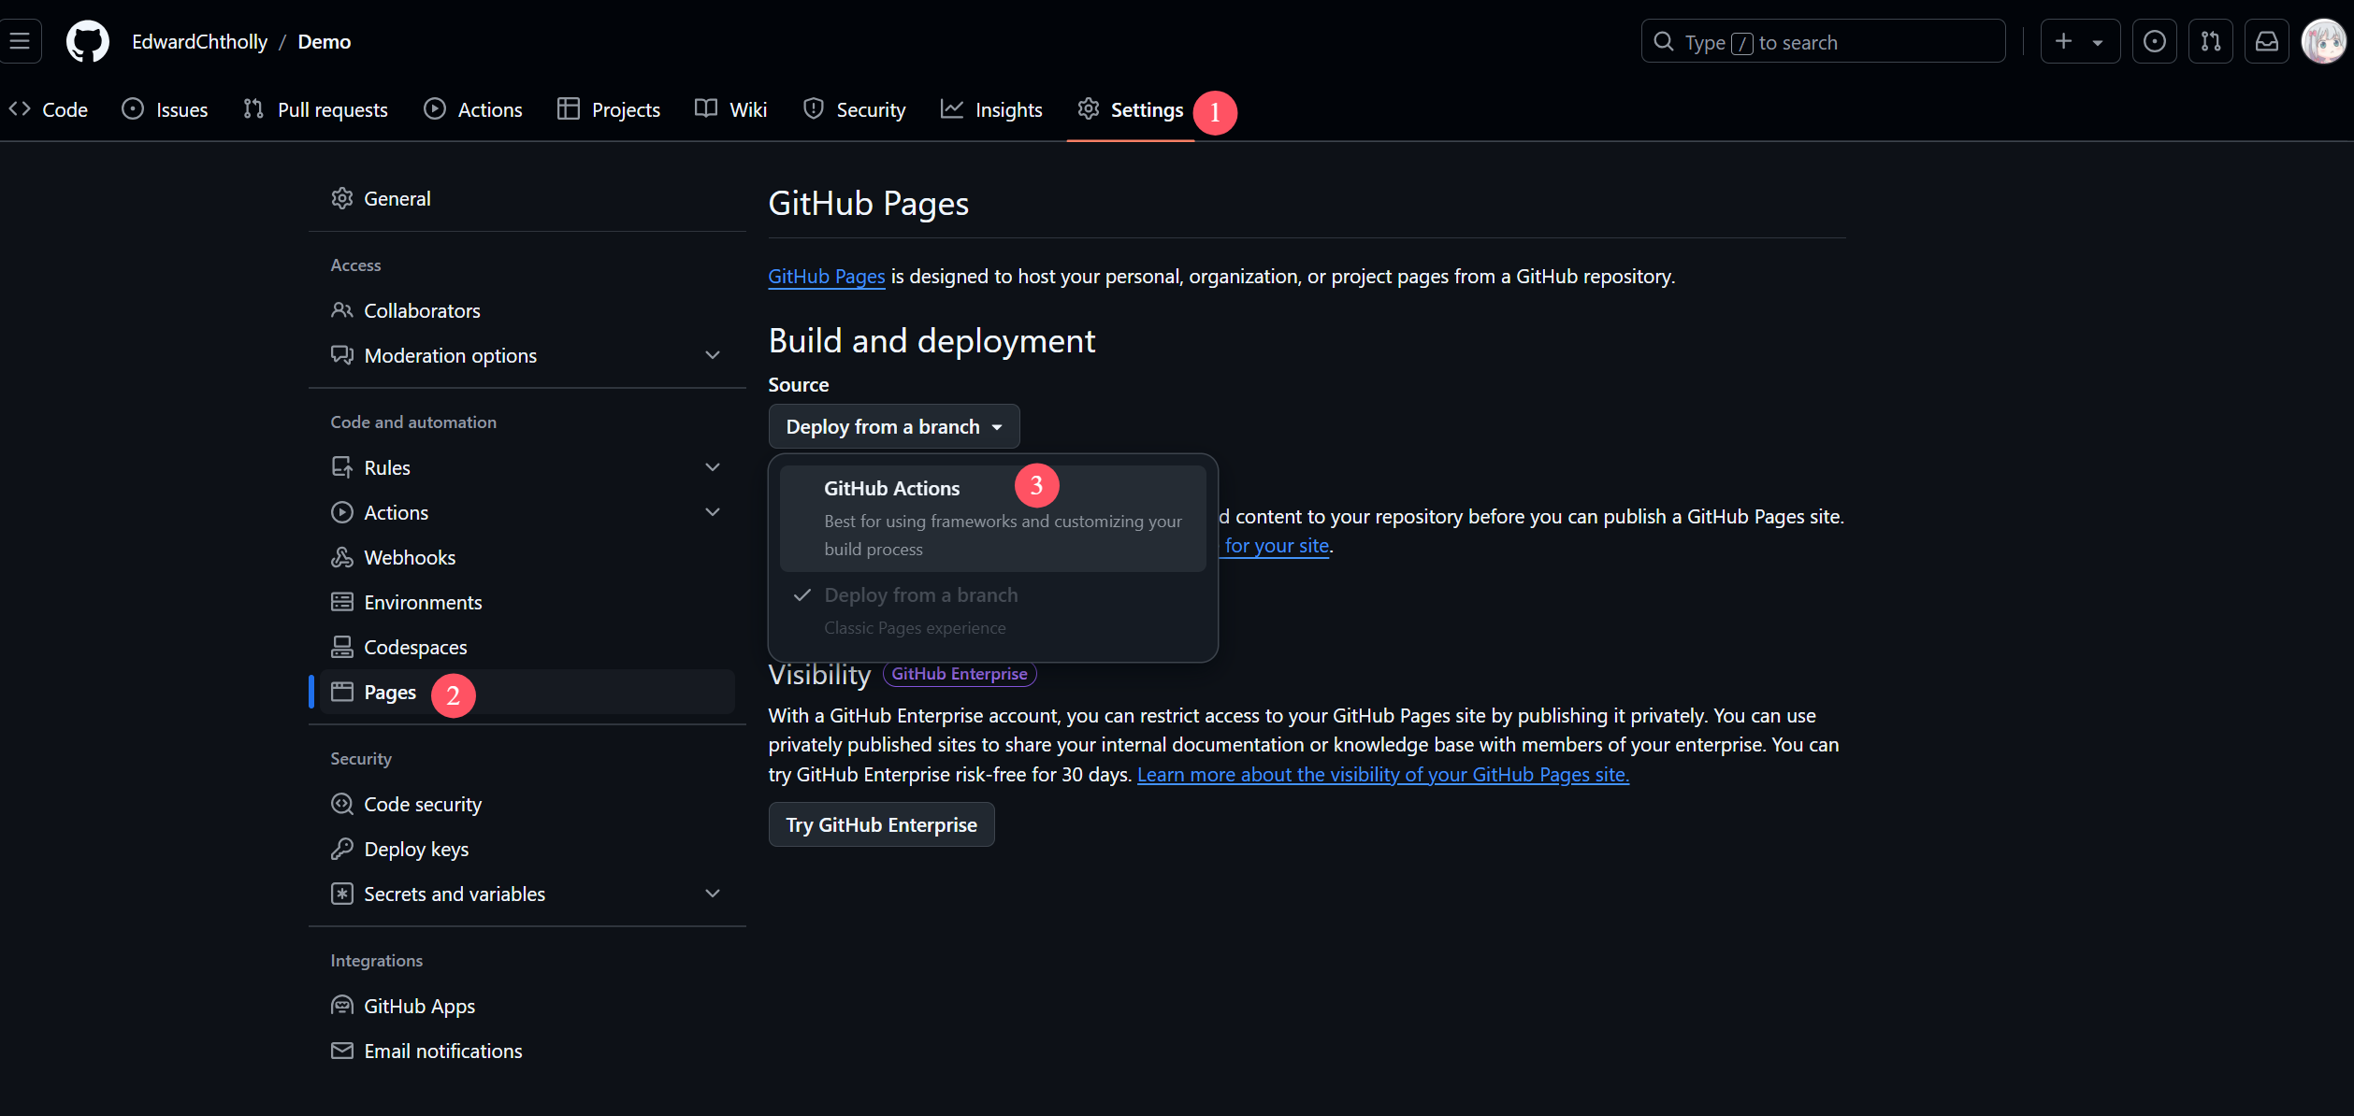
Task: Open user avatar profile menu
Action: coord(2323,41)
